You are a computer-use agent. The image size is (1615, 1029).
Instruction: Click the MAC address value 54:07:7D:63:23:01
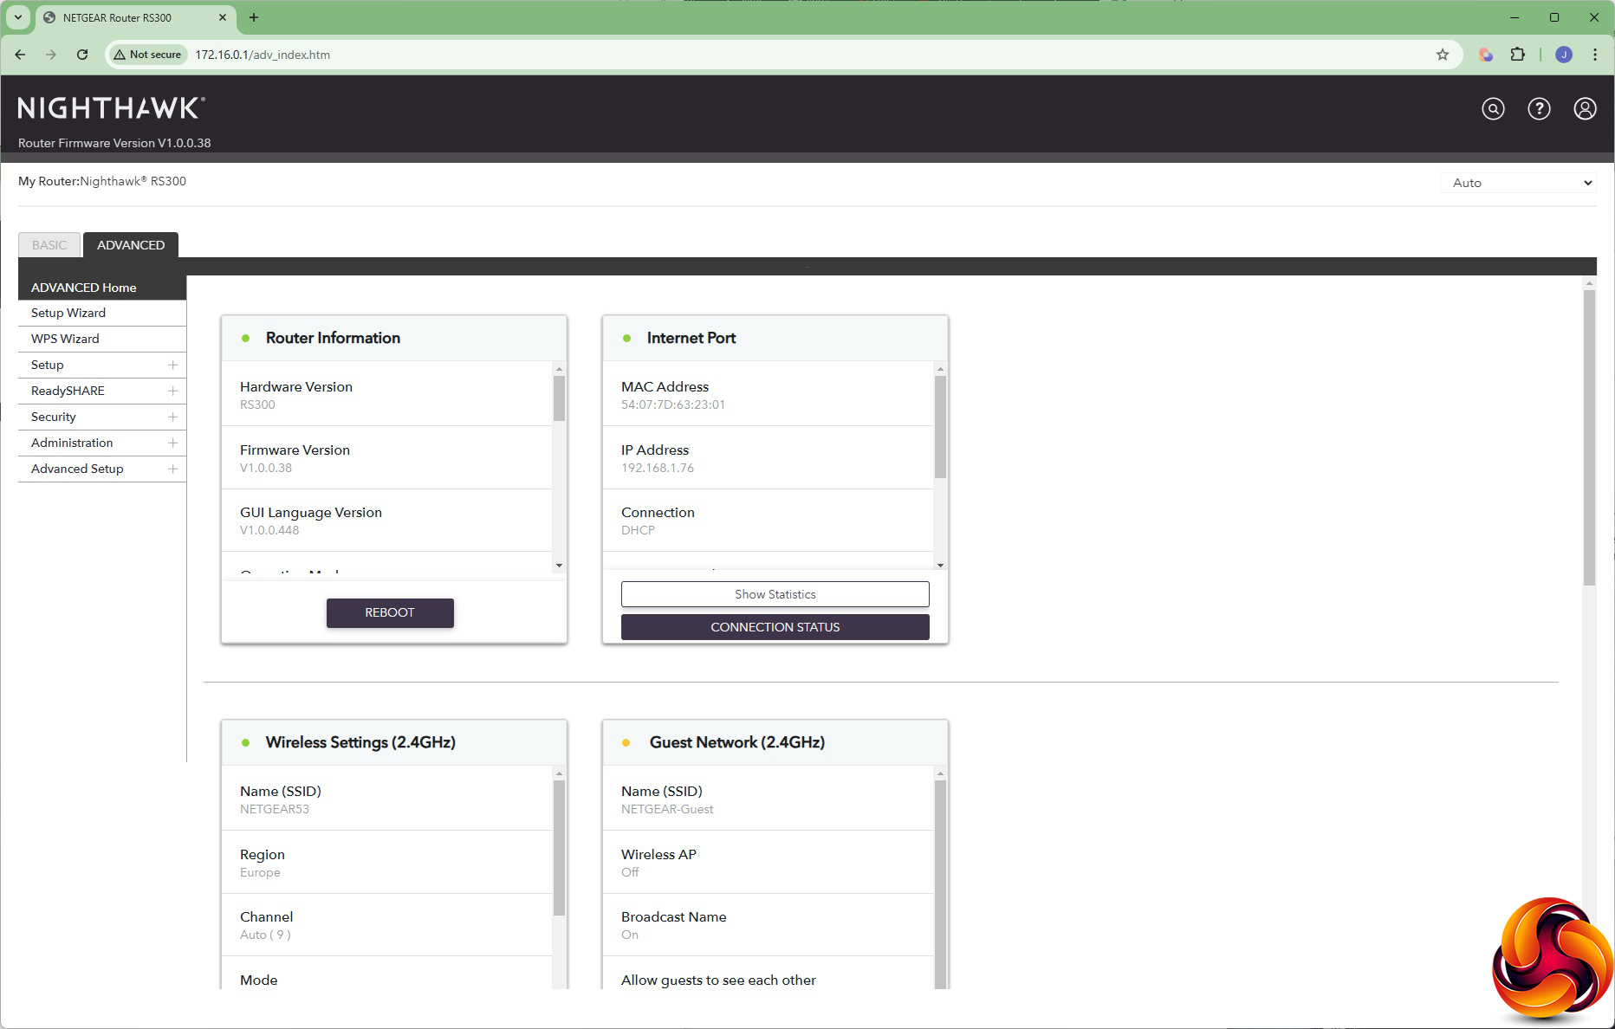pos(673,404)
